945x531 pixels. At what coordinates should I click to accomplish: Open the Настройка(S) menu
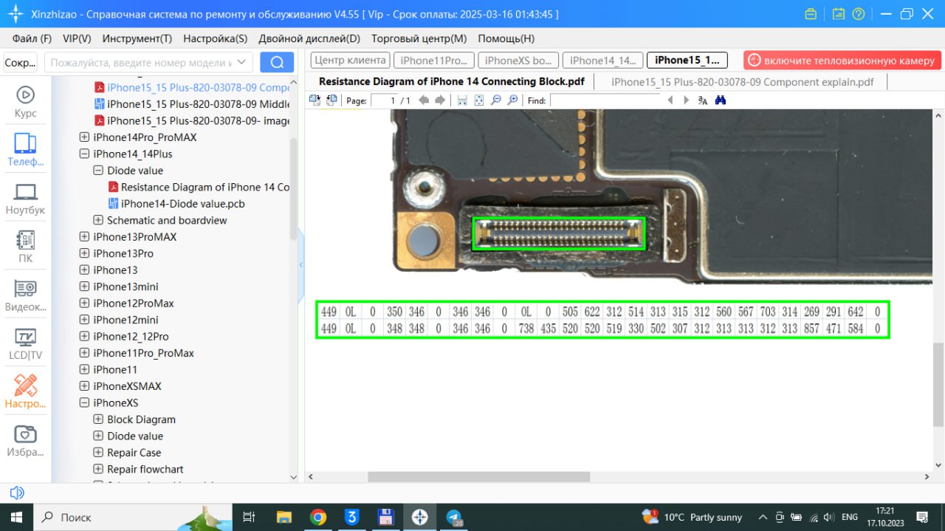coord(216,38)
